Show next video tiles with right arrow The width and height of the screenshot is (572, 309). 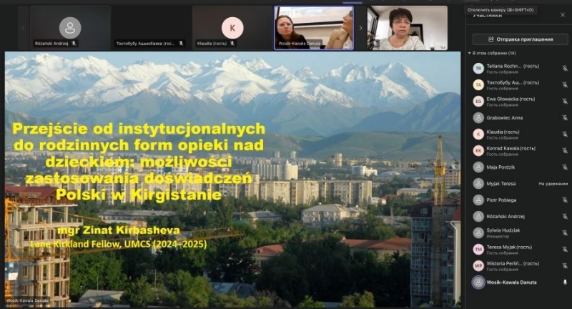(x=360, y=28)
